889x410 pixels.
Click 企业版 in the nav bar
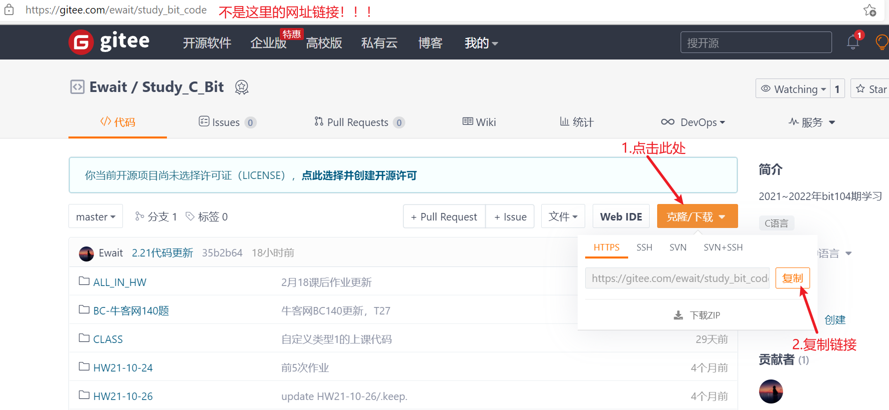point(268,43)
